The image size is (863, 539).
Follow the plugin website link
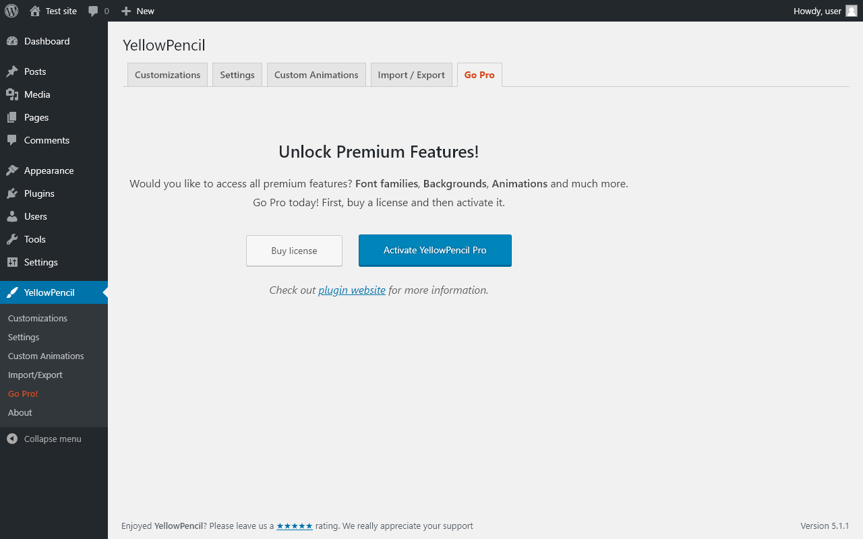coord(352,290)
